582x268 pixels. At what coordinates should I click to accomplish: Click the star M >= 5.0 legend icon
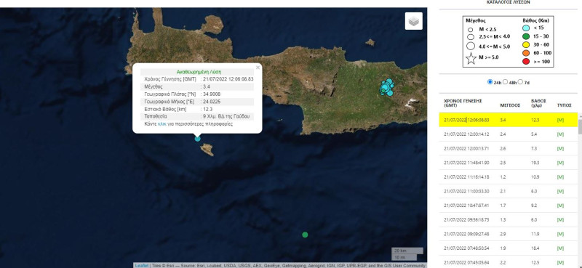click(x=471, y=59)
